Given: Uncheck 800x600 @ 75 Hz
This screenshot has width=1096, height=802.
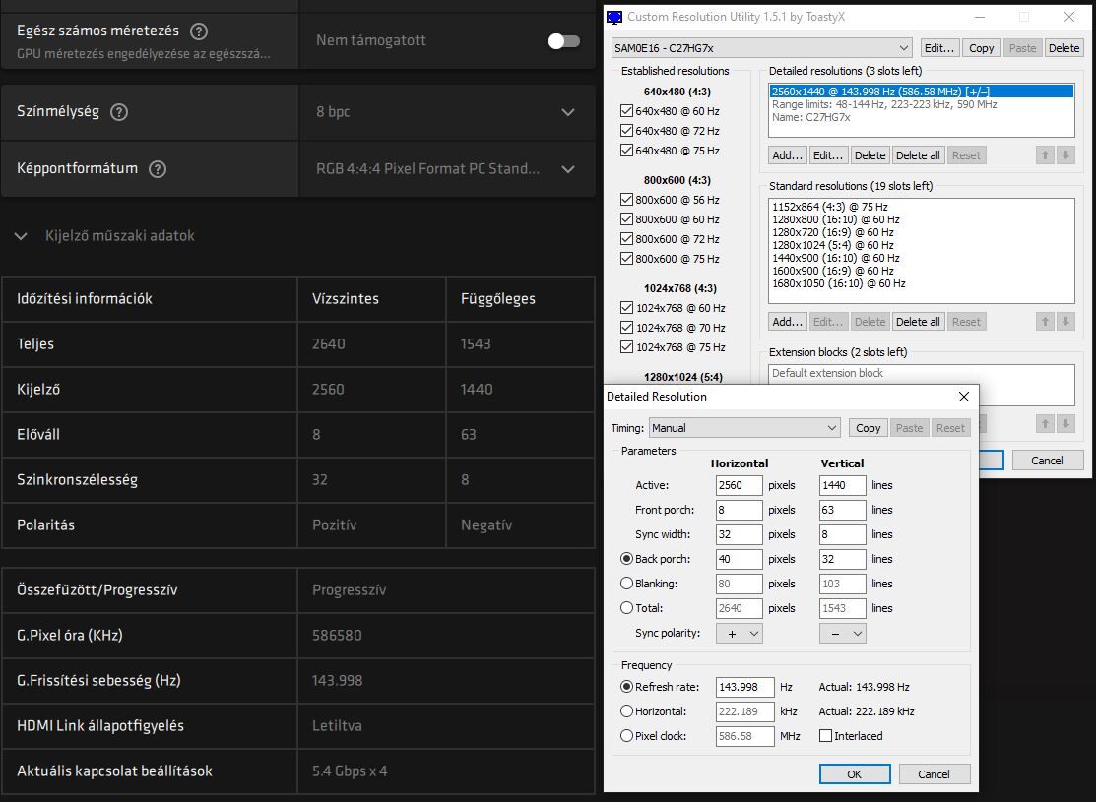Looking at the screenshot, I should (626, 259).
